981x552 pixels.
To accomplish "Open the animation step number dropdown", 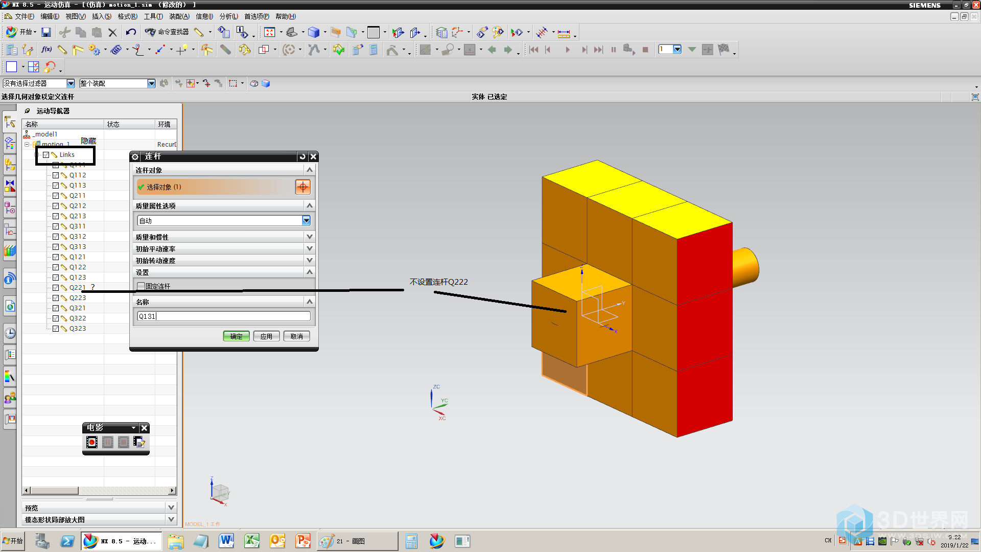I will pyautogui.click(x=677, y=50).
